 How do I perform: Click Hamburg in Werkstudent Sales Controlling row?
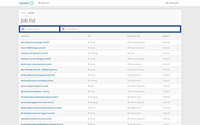pyautogui.click(x=93, y=81)
